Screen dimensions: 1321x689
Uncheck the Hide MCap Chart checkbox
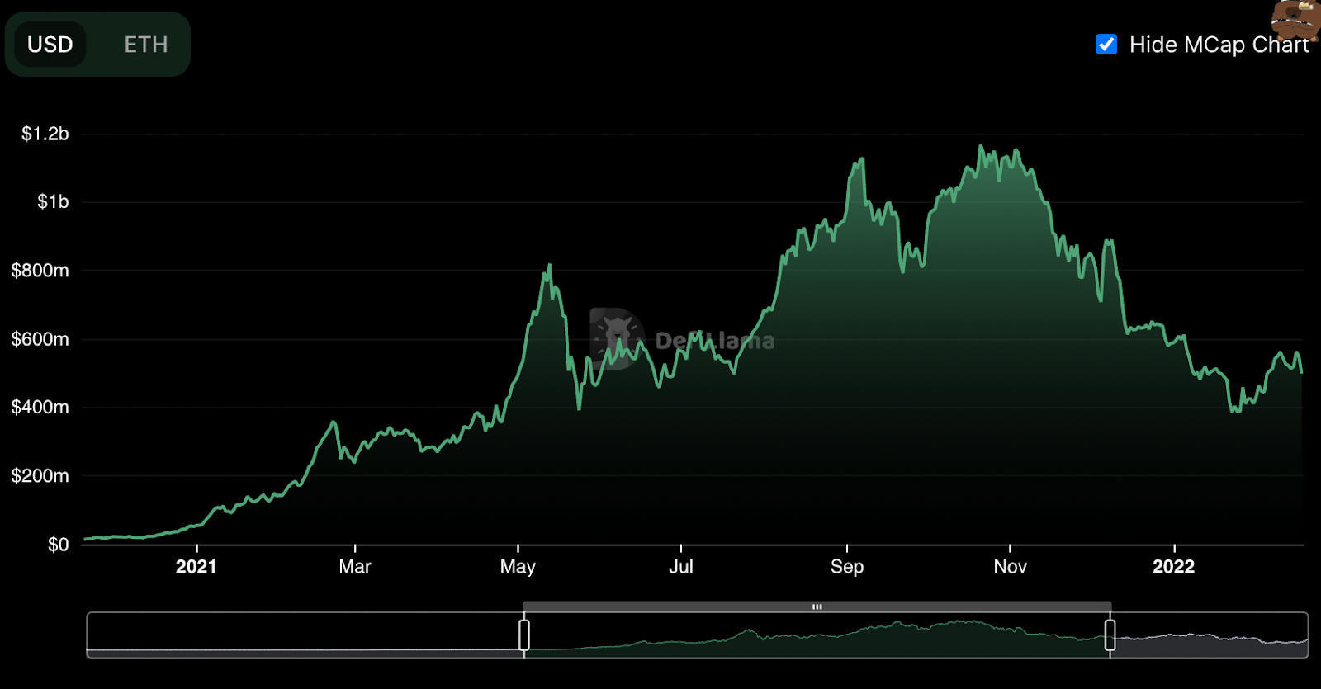1106,45
